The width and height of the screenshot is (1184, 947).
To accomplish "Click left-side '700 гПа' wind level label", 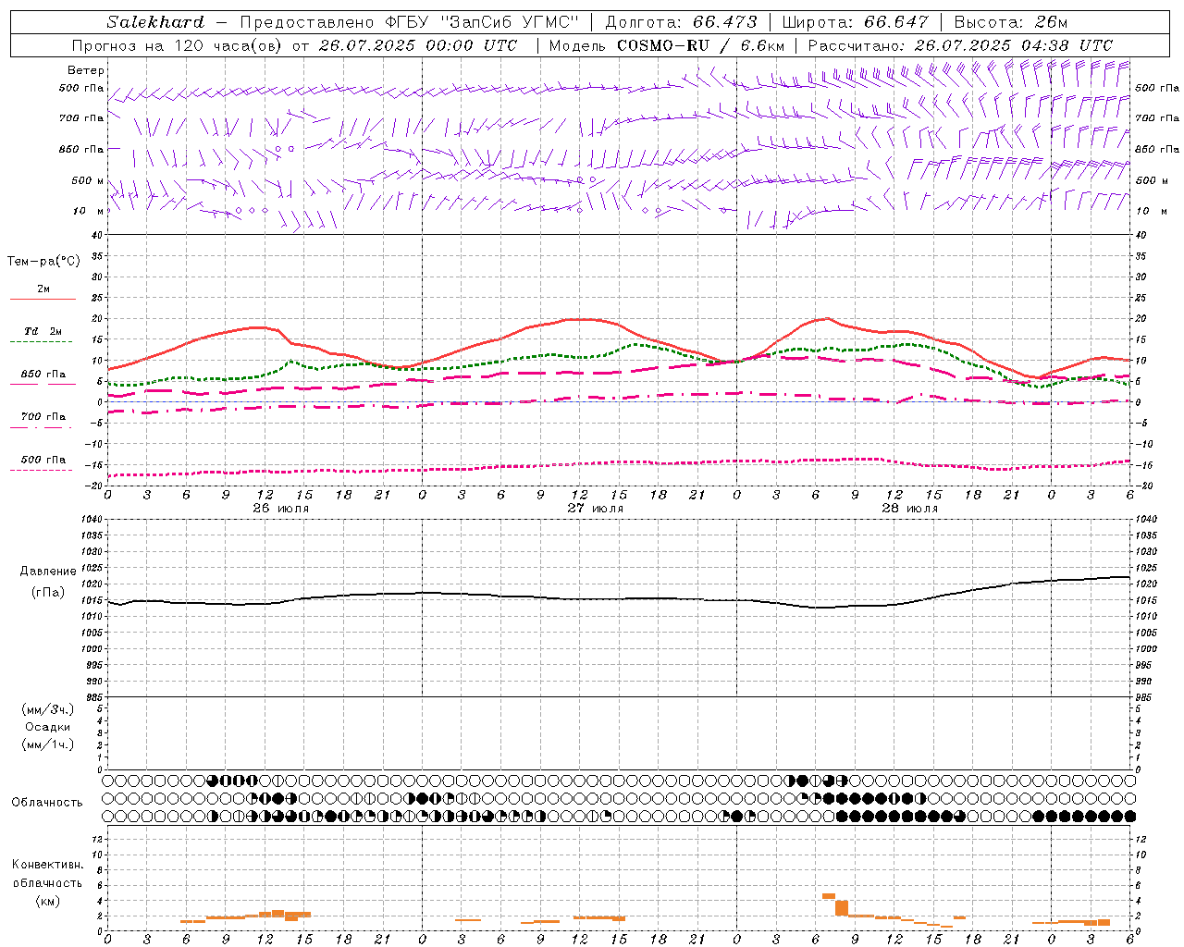I will tap(80, 118).
